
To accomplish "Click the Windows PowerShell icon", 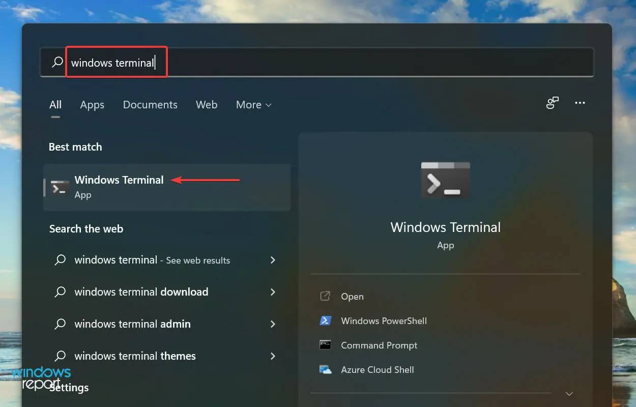I will [326, 321].
